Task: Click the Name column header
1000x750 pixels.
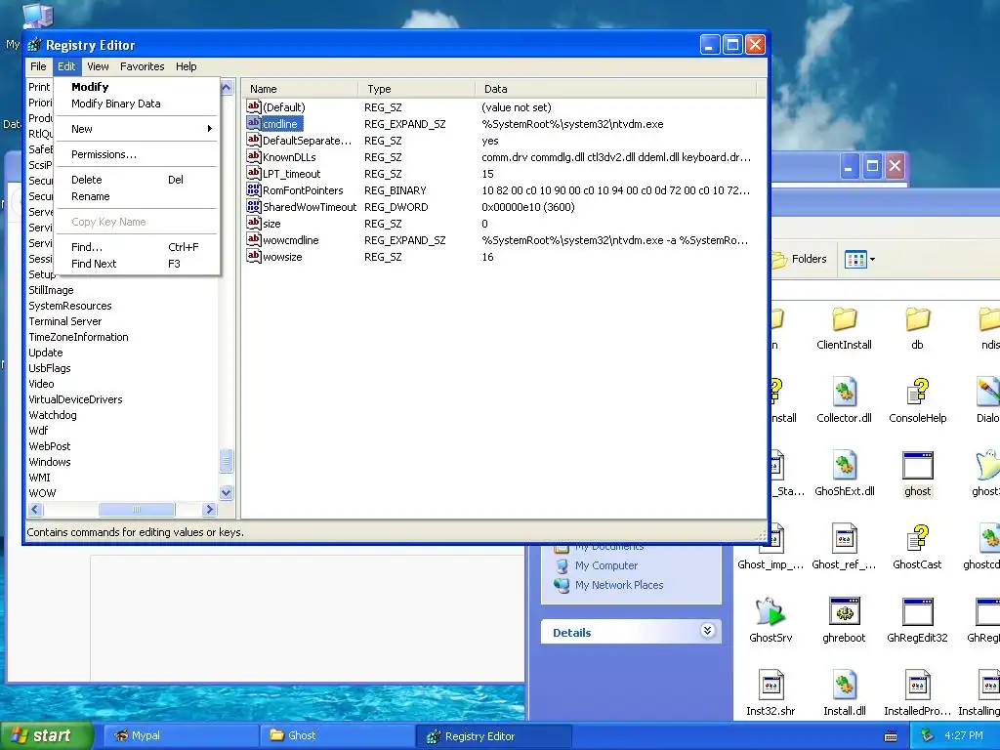Action: [x=301, y=89]
